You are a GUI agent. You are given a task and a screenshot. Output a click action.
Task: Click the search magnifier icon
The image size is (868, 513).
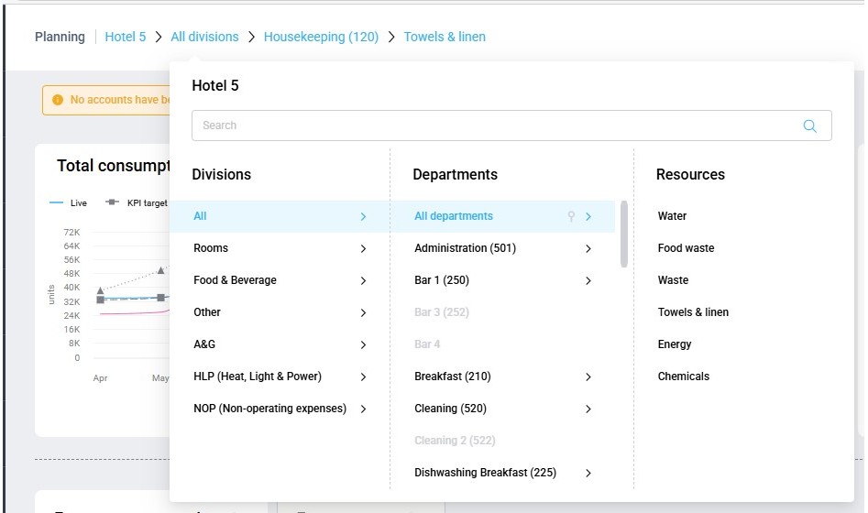(809, 126)
